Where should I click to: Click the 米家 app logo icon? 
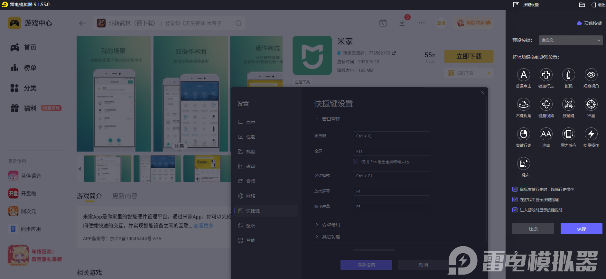pyautogui.click(x=312, y=55)
